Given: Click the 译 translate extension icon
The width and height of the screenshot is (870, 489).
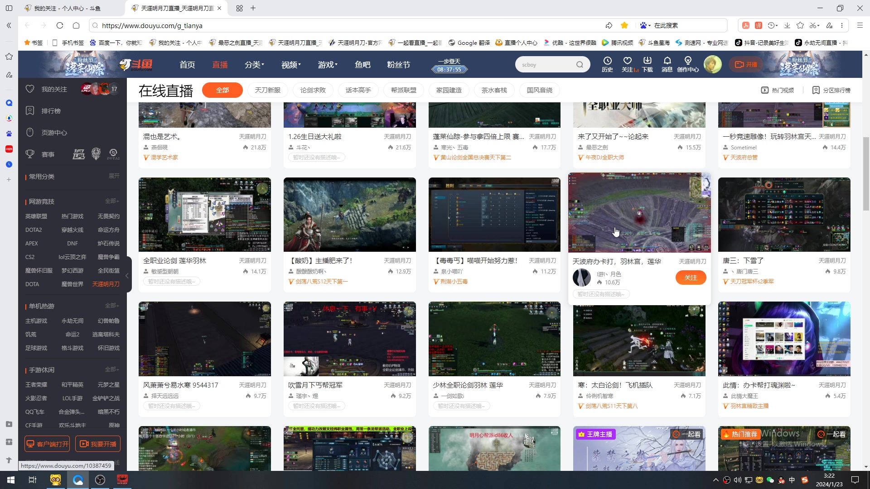Looking at the screenshot, I should click(759, 25).
